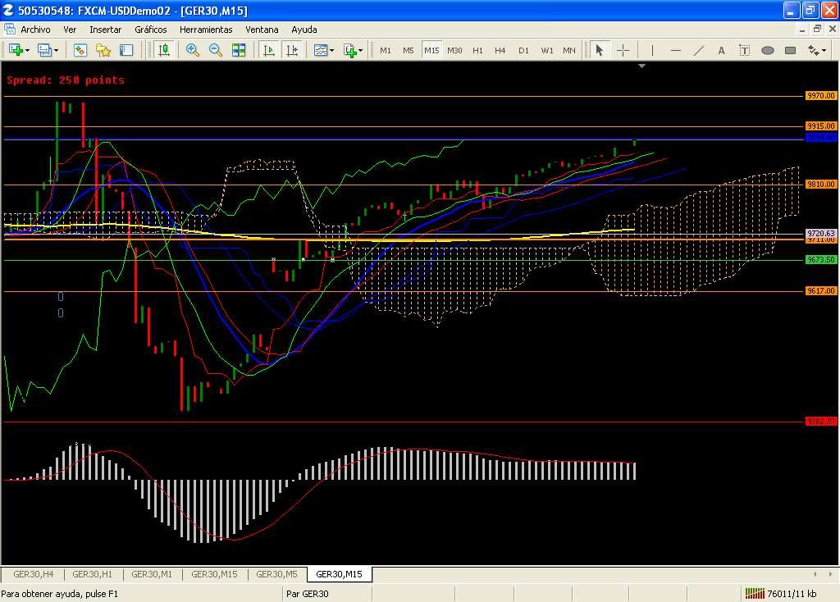Click the 9810.00 price level label
The image size is (840, 602).
[820, 185]
